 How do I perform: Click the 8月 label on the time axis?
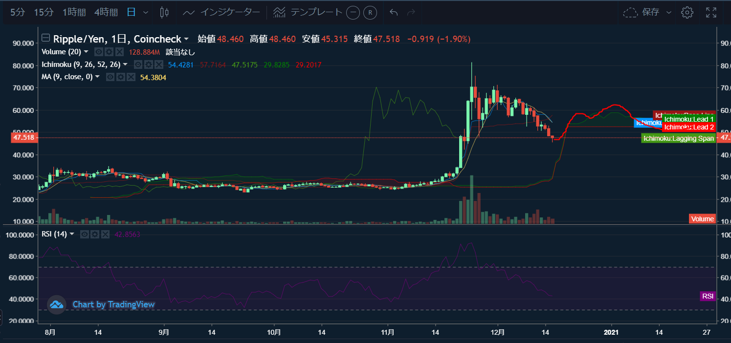(50, 332)
